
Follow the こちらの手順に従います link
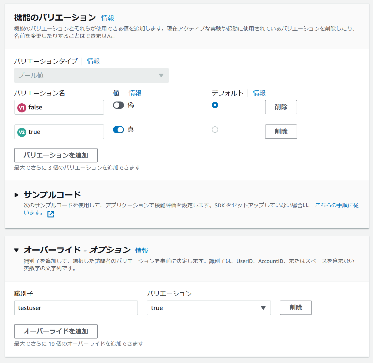point(336,205)
